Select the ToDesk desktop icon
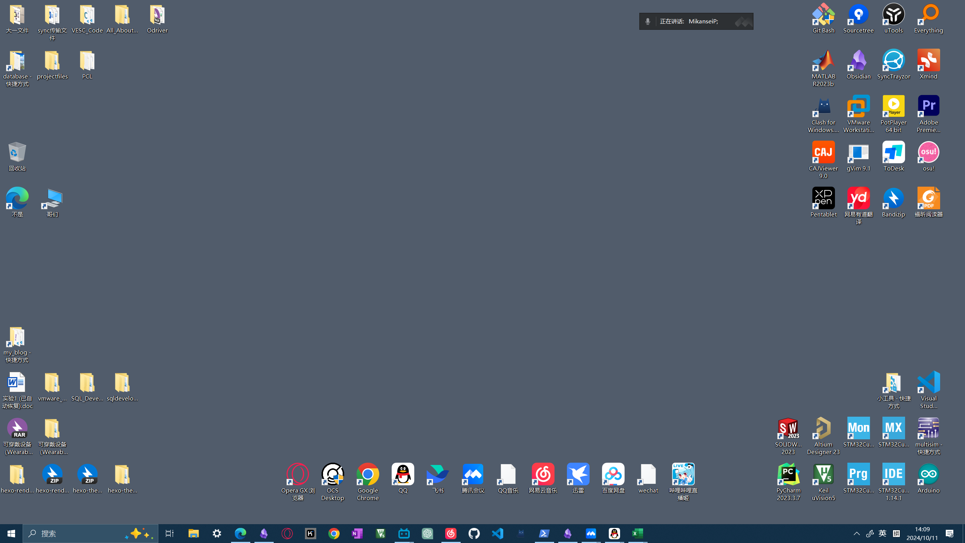 (x=893, y=156)
